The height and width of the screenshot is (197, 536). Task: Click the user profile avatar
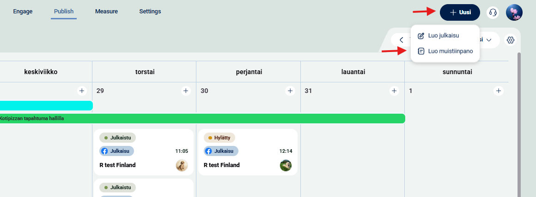point(514,12)
